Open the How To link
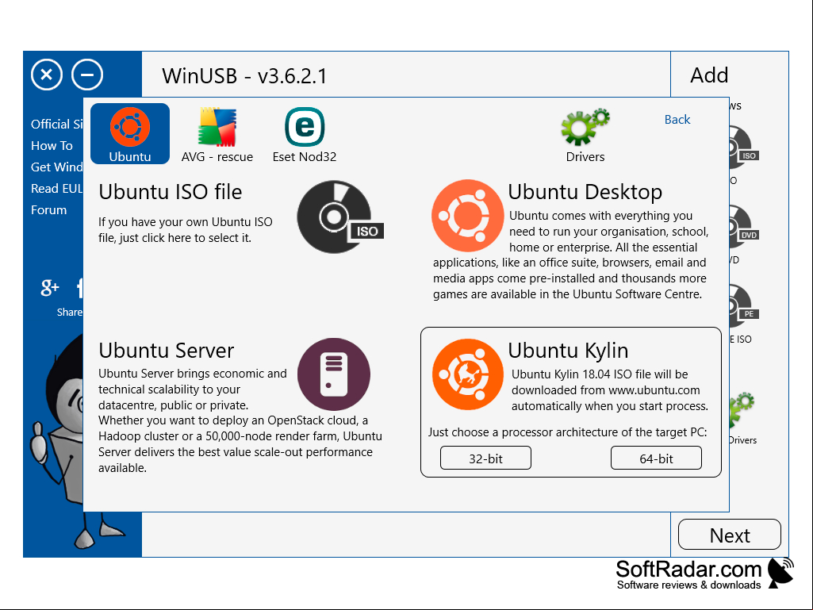The height and width of the screenshot is (610, 813). [52, 146]
